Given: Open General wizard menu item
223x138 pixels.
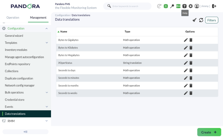Looking at the screenshot, I should [x=14, y=36].
